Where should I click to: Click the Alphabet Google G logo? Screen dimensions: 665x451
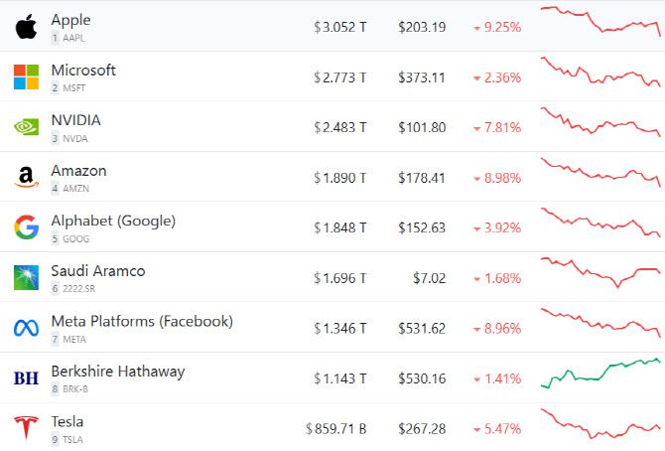coord(26,227)
